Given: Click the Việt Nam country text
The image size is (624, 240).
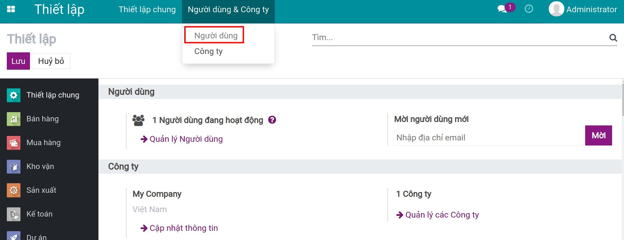Looking at the screenshot, I should [x=150, y=209].
